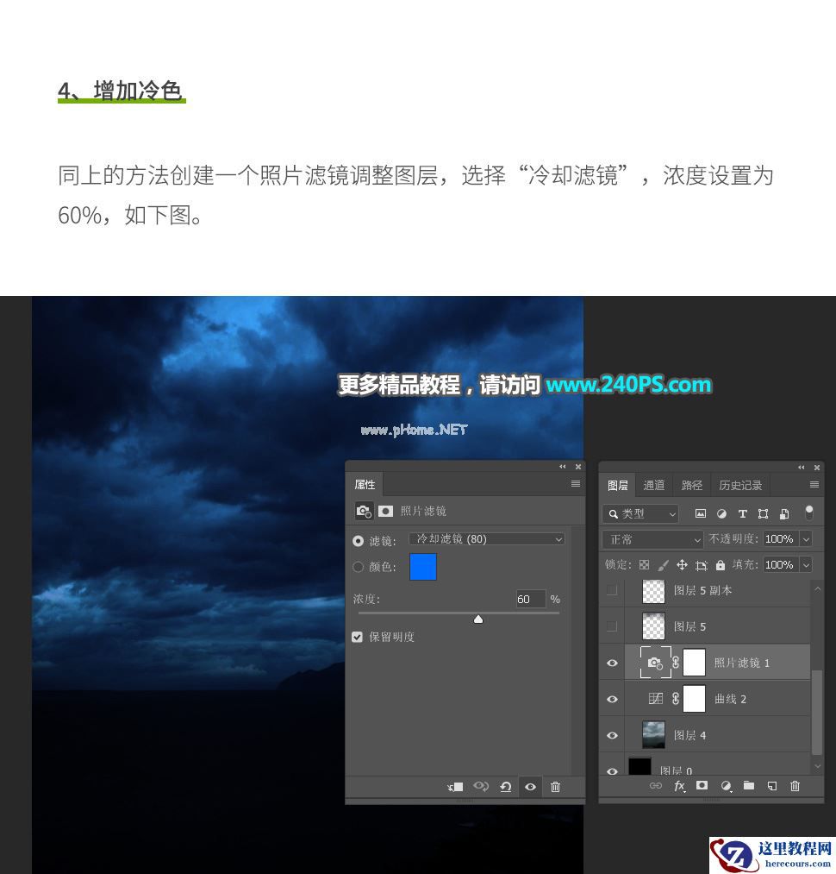
Task: Click the reset arrow icon in Properties panel
Action: pyautogui.click(x=506, y=787)
